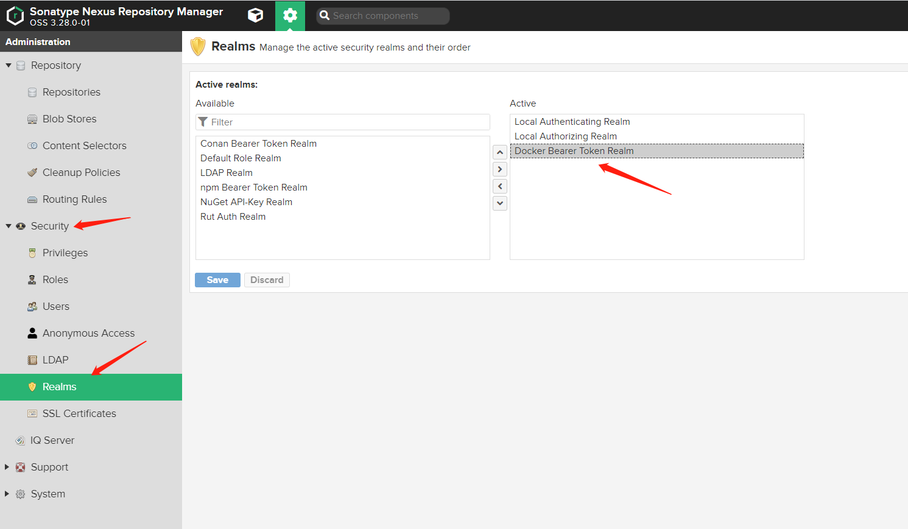Image resolution: width=908 pixels, height=529 pixels.
Task: Open SSL Certificates
Action: [91, 413]
